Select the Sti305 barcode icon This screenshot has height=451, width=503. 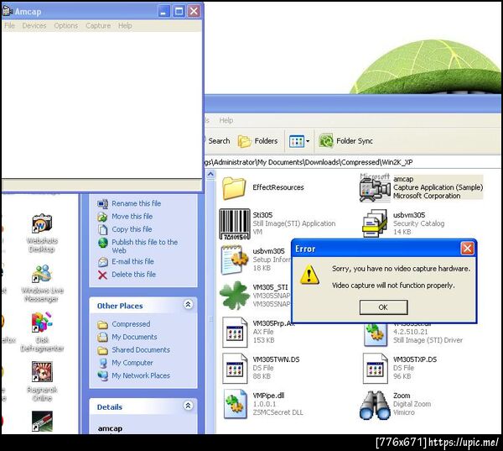point(235,223)
